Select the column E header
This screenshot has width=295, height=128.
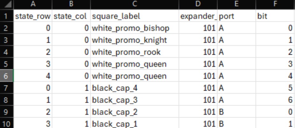(x=236, y=4)
